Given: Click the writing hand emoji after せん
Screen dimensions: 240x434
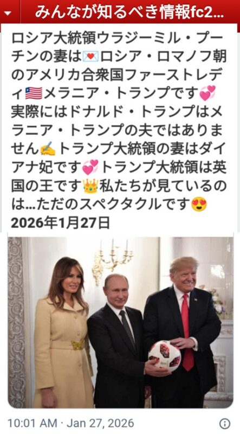Looking at the screenshot, I should [48, 150].
